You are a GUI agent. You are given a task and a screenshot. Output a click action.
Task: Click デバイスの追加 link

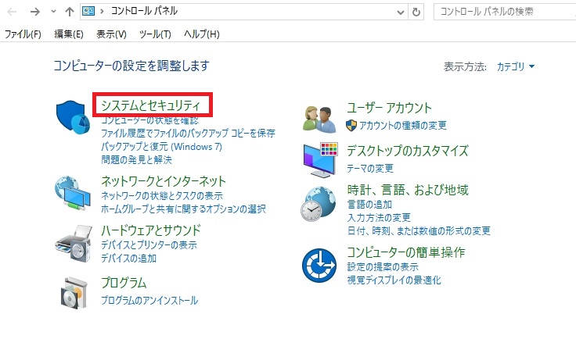[129, 259]
